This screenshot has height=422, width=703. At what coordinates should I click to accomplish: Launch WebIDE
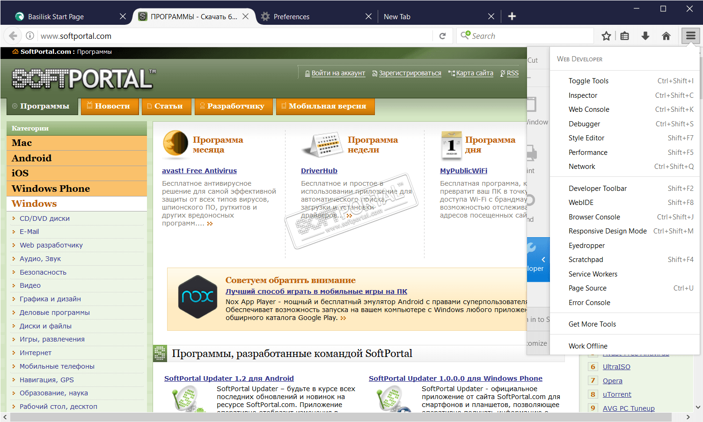(x=625, y=203)
